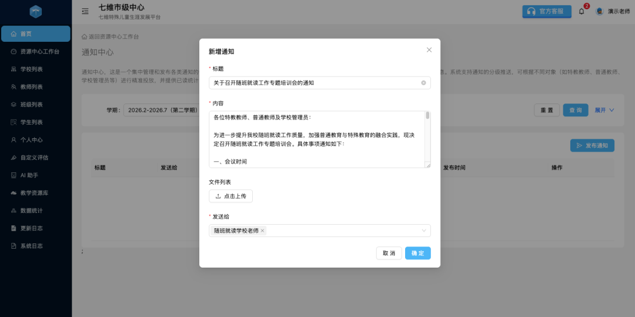Viewport: 635px width, 317px height.
Task: Click the 重置 button
Action: pyautogui.click(x=547, y=110)
